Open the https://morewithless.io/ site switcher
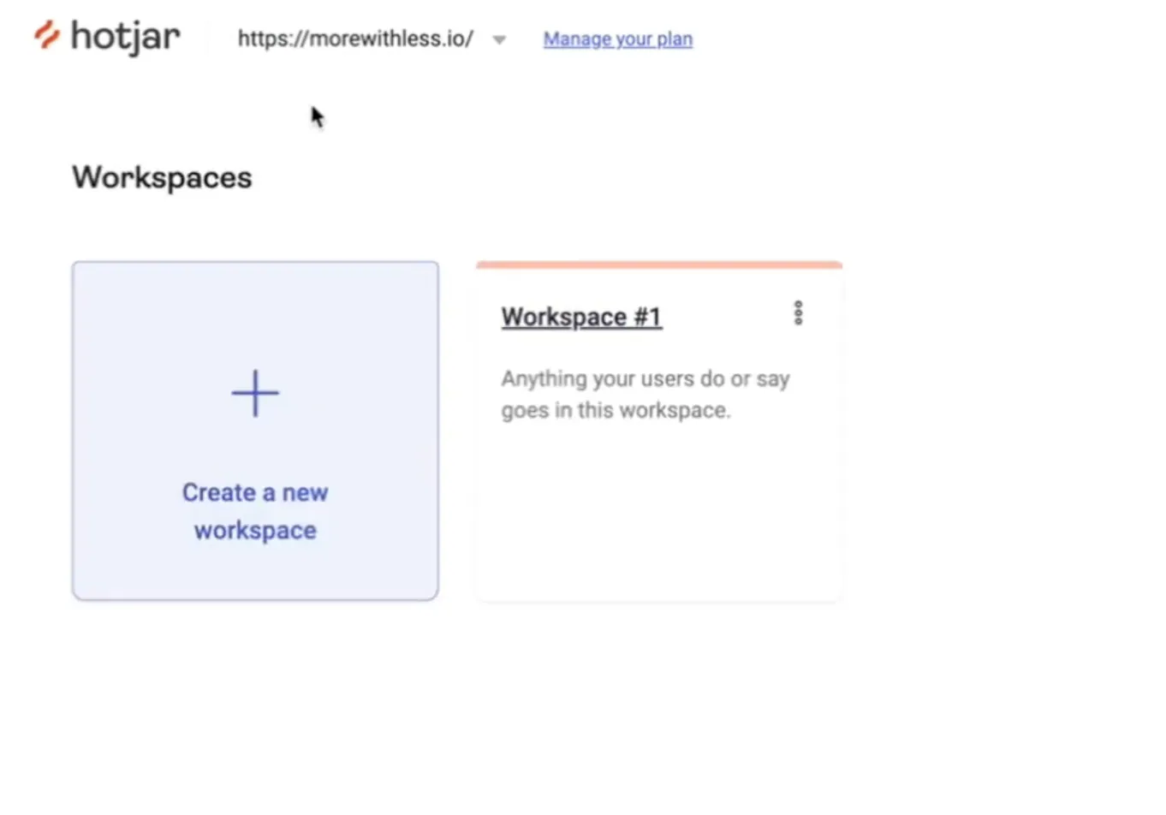Image resolution: width=1166 pixels, height=815 pixels. pos(355,39)
